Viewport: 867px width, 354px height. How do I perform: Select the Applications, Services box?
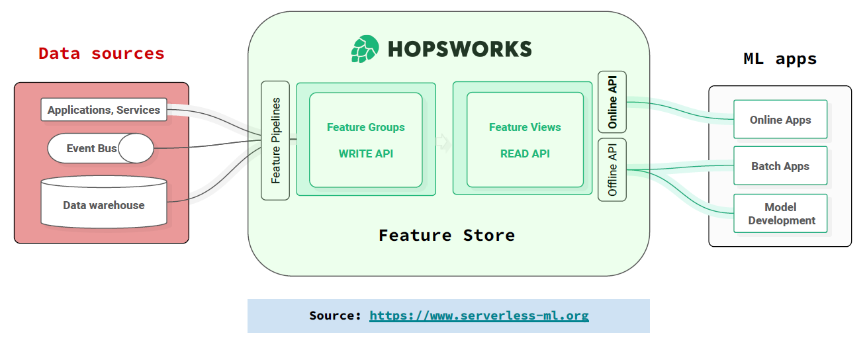(104, 110)
